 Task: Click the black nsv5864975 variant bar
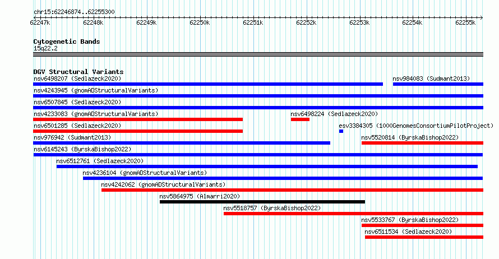(x=262, y=202)
